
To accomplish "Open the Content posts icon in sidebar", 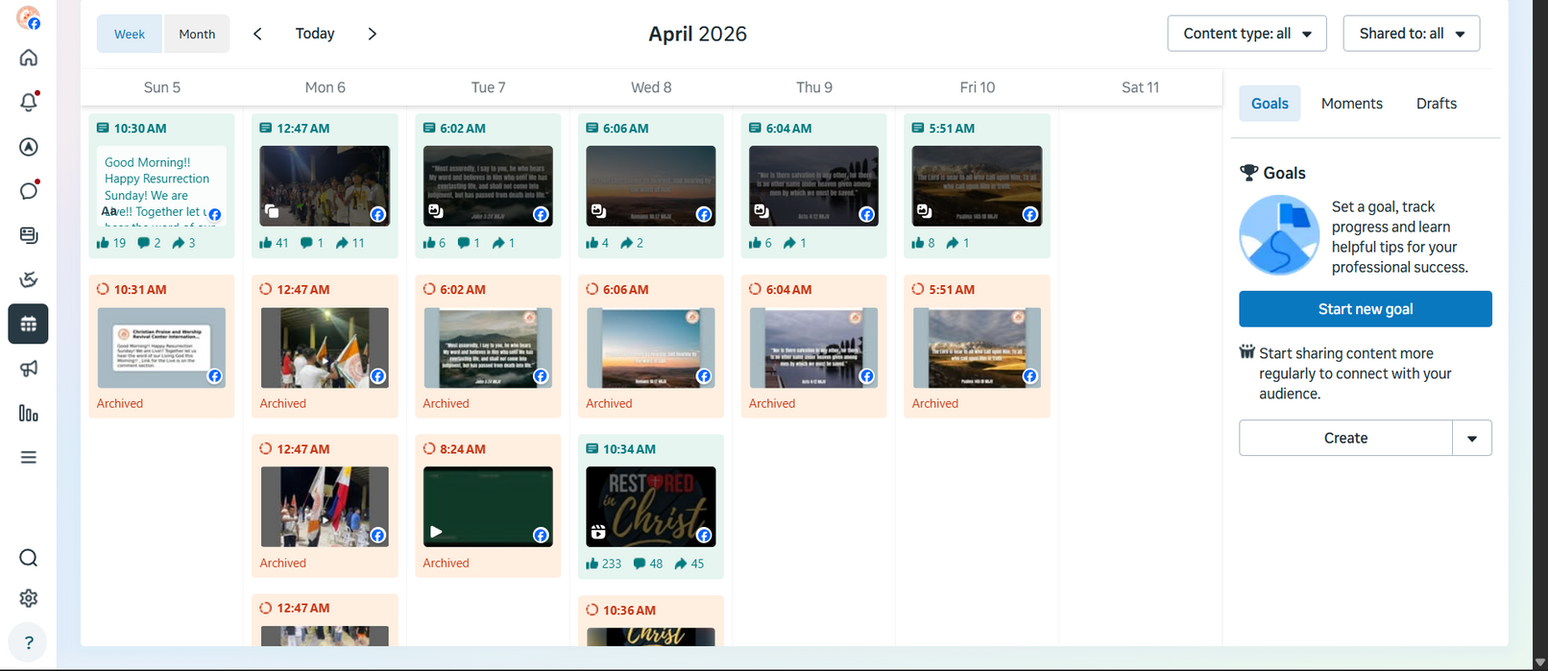I will pyautogui.click(x=29, y=235).
